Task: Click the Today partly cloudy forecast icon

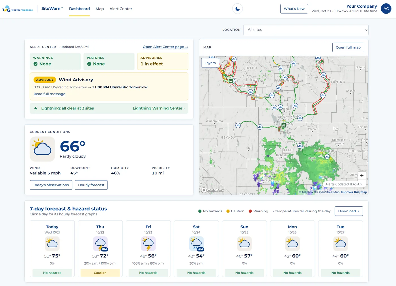Action: pyautogui.click(x=52, y=244)
